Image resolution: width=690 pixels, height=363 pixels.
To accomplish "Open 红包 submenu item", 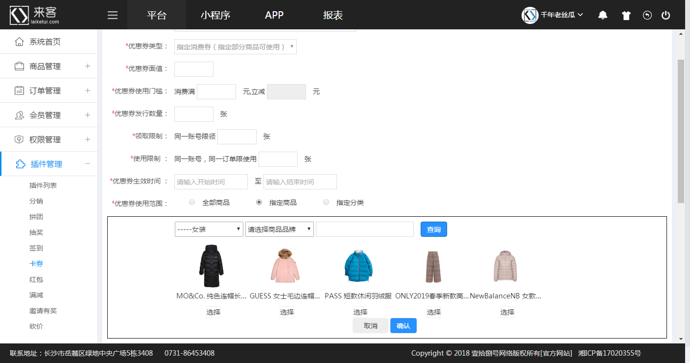I will coord(36,279).
